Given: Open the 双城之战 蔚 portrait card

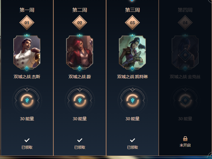Looking at the screenshot, I should click(x=79, y=52).
